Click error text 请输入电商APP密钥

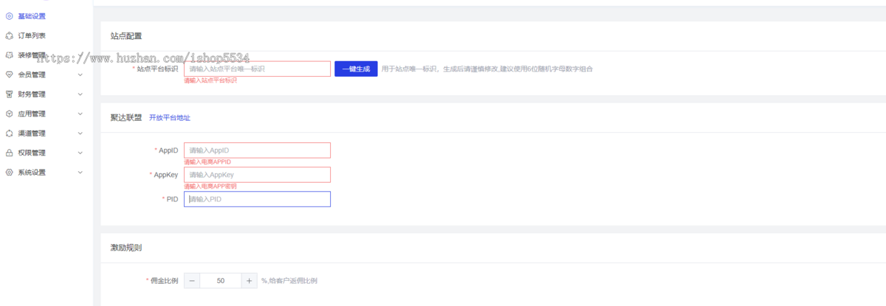point(210,187)
